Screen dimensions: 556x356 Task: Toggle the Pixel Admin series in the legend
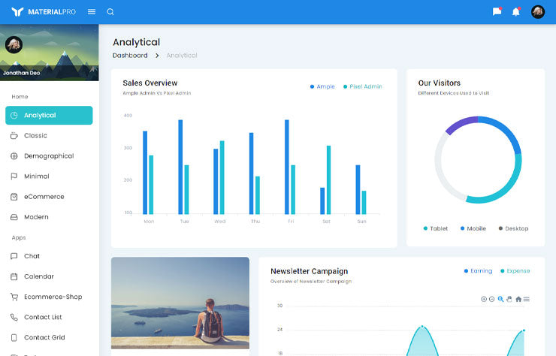point(362,86)
